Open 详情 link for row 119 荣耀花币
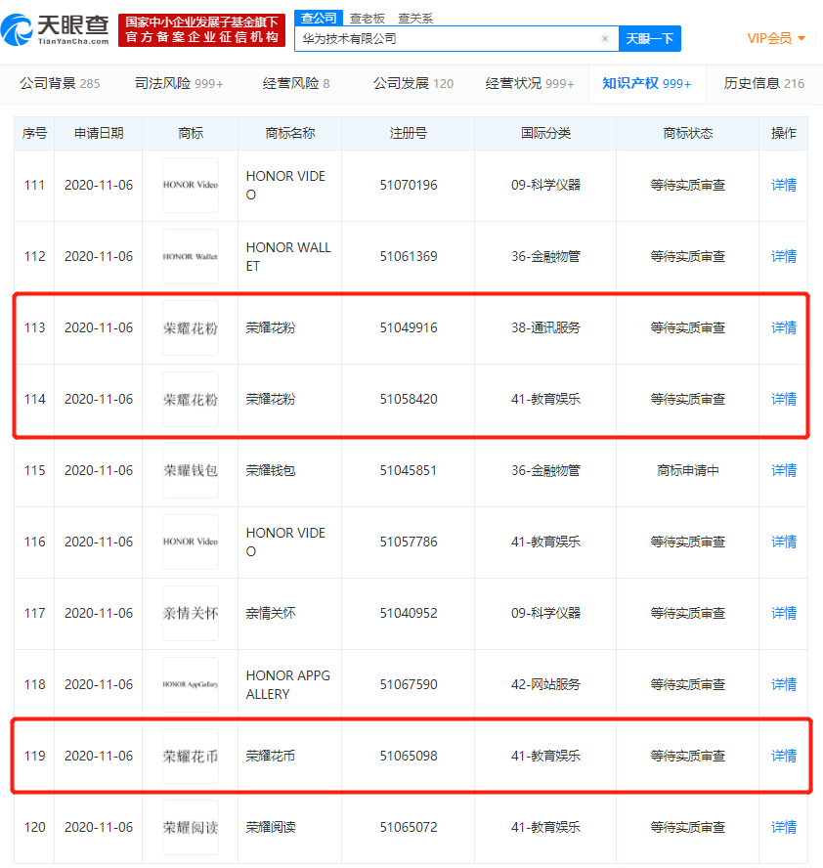Viewport: 823px width, 868px height. (x=784, y=756)
